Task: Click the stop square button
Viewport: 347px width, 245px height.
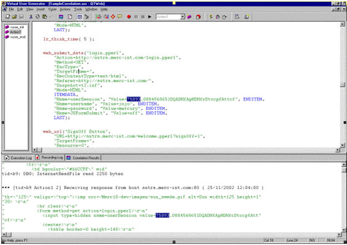Action: pyautogui.click(x=143, y=17)
